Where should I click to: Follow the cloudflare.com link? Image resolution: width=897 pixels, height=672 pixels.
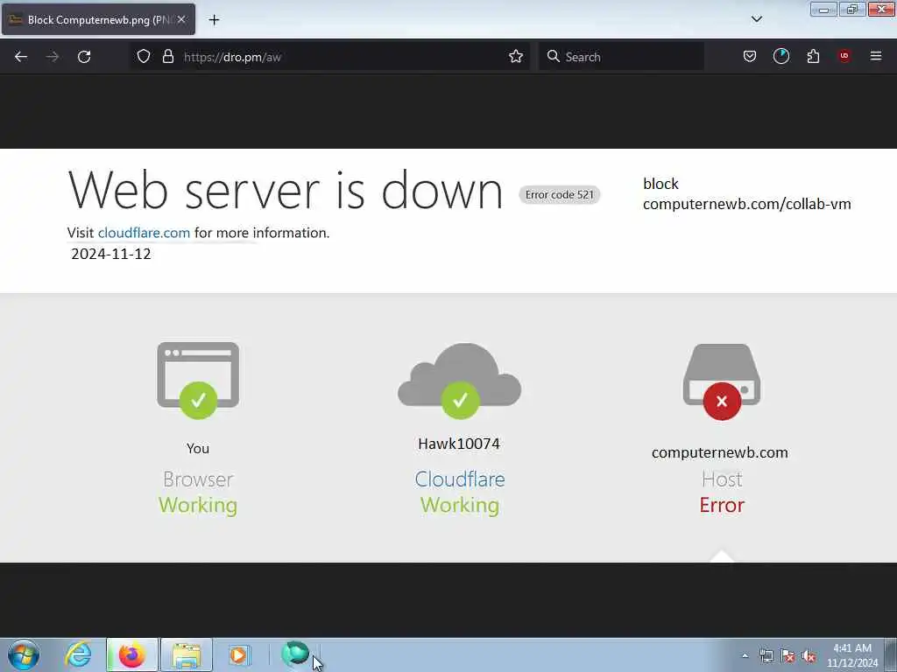(x=144, y=233)
